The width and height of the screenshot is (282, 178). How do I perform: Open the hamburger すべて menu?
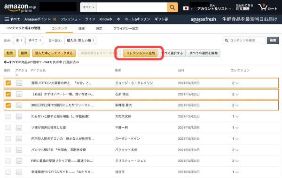pyautogui.click(x=12, y=19)
